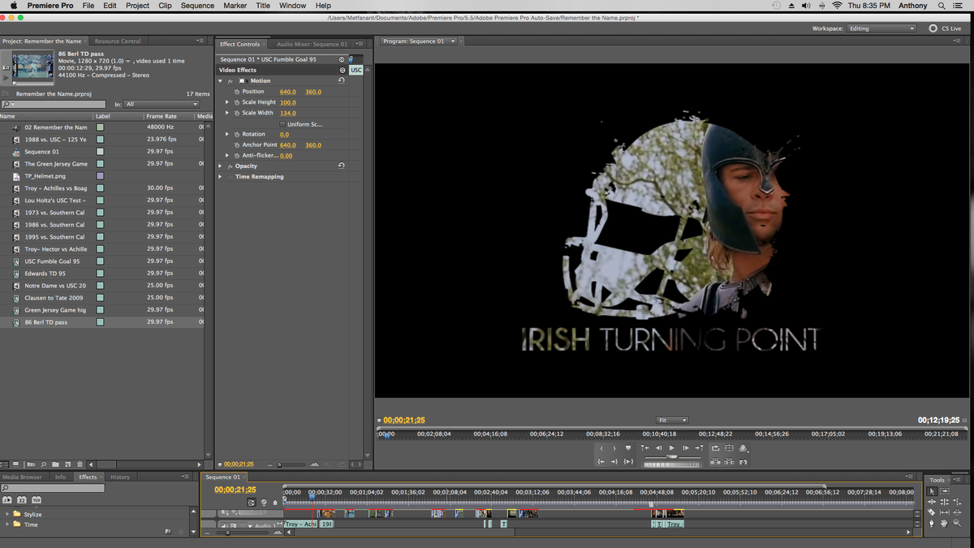Viewport: 974px width, 548px height.
Task: Toggle Anchor Point animation stopwatch
Action: [x=237, y=145]
